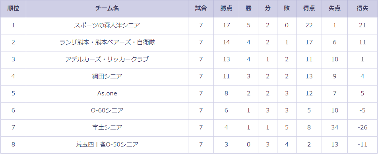Viewport: 378px width, 154px height.
Task: Click the 得失 column header
Action: 362,8
